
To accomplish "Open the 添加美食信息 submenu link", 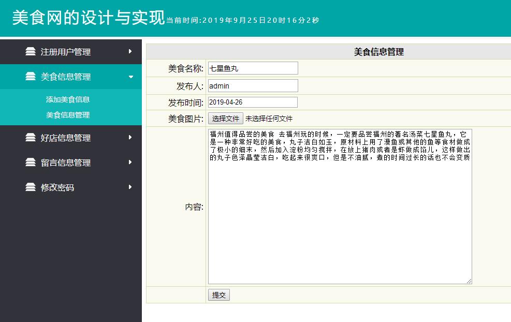I will (68, 99).
